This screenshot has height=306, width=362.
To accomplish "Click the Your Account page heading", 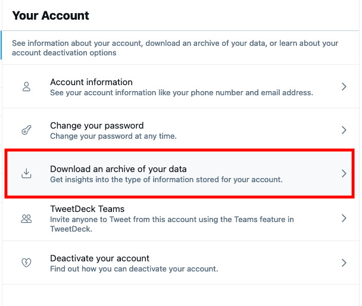I will 51,15.
